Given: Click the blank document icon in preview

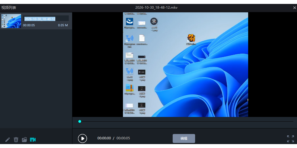Looking at the screenshot, I should coord(142,38).
